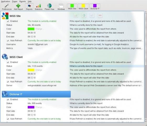Toggle Enabled checkbox for WGS Client

(x=8, y=62)
